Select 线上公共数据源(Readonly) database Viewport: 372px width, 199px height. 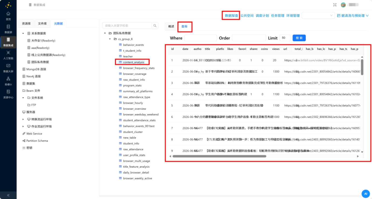tap(48, 55)
